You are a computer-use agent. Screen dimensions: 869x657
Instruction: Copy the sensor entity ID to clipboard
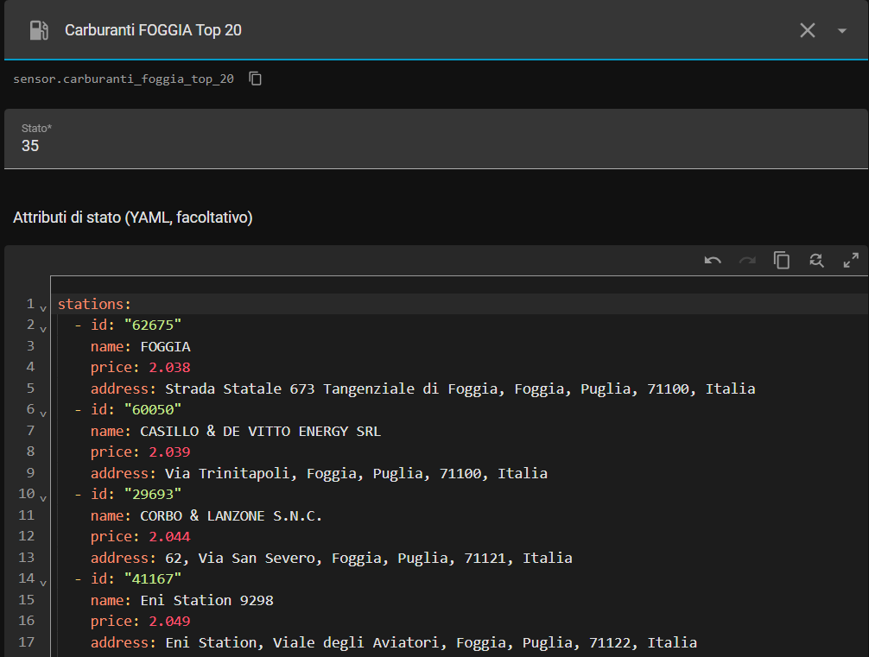[x=256, y=79]
